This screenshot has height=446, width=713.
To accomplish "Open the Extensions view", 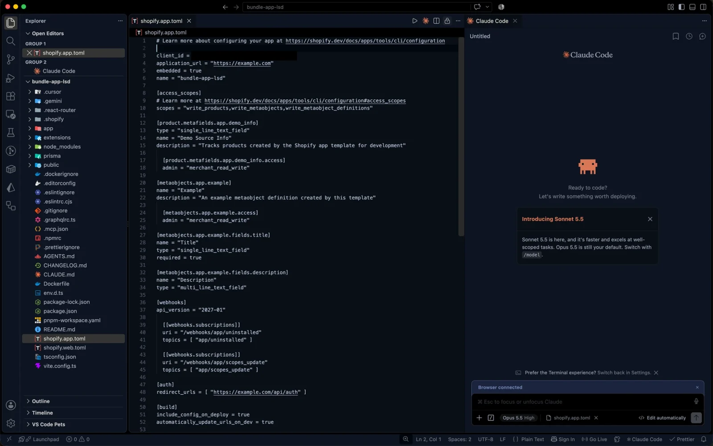I will click(11, 96).
